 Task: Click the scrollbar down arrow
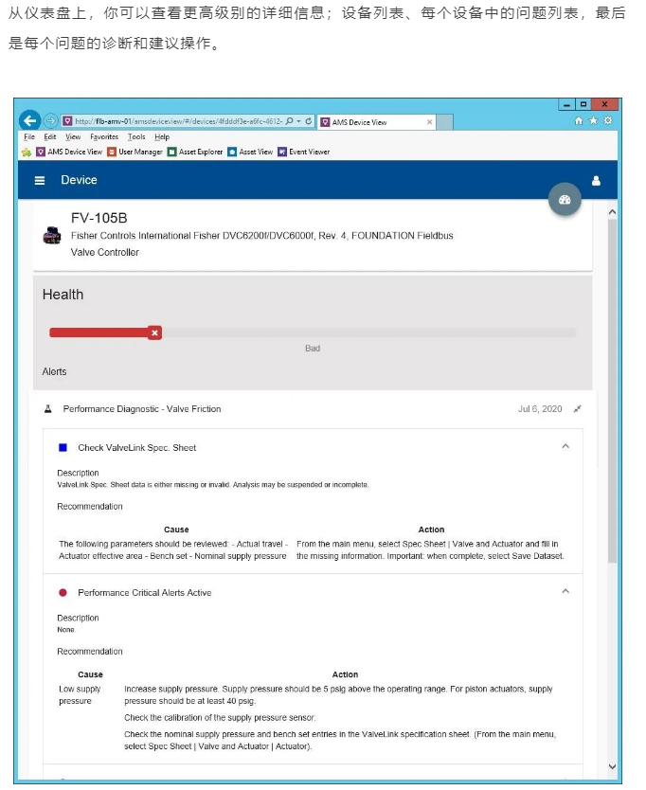(x=612, y=767)
